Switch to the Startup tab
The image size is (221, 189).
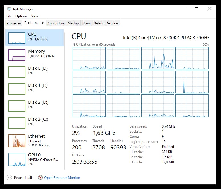(x=73, y=23)
